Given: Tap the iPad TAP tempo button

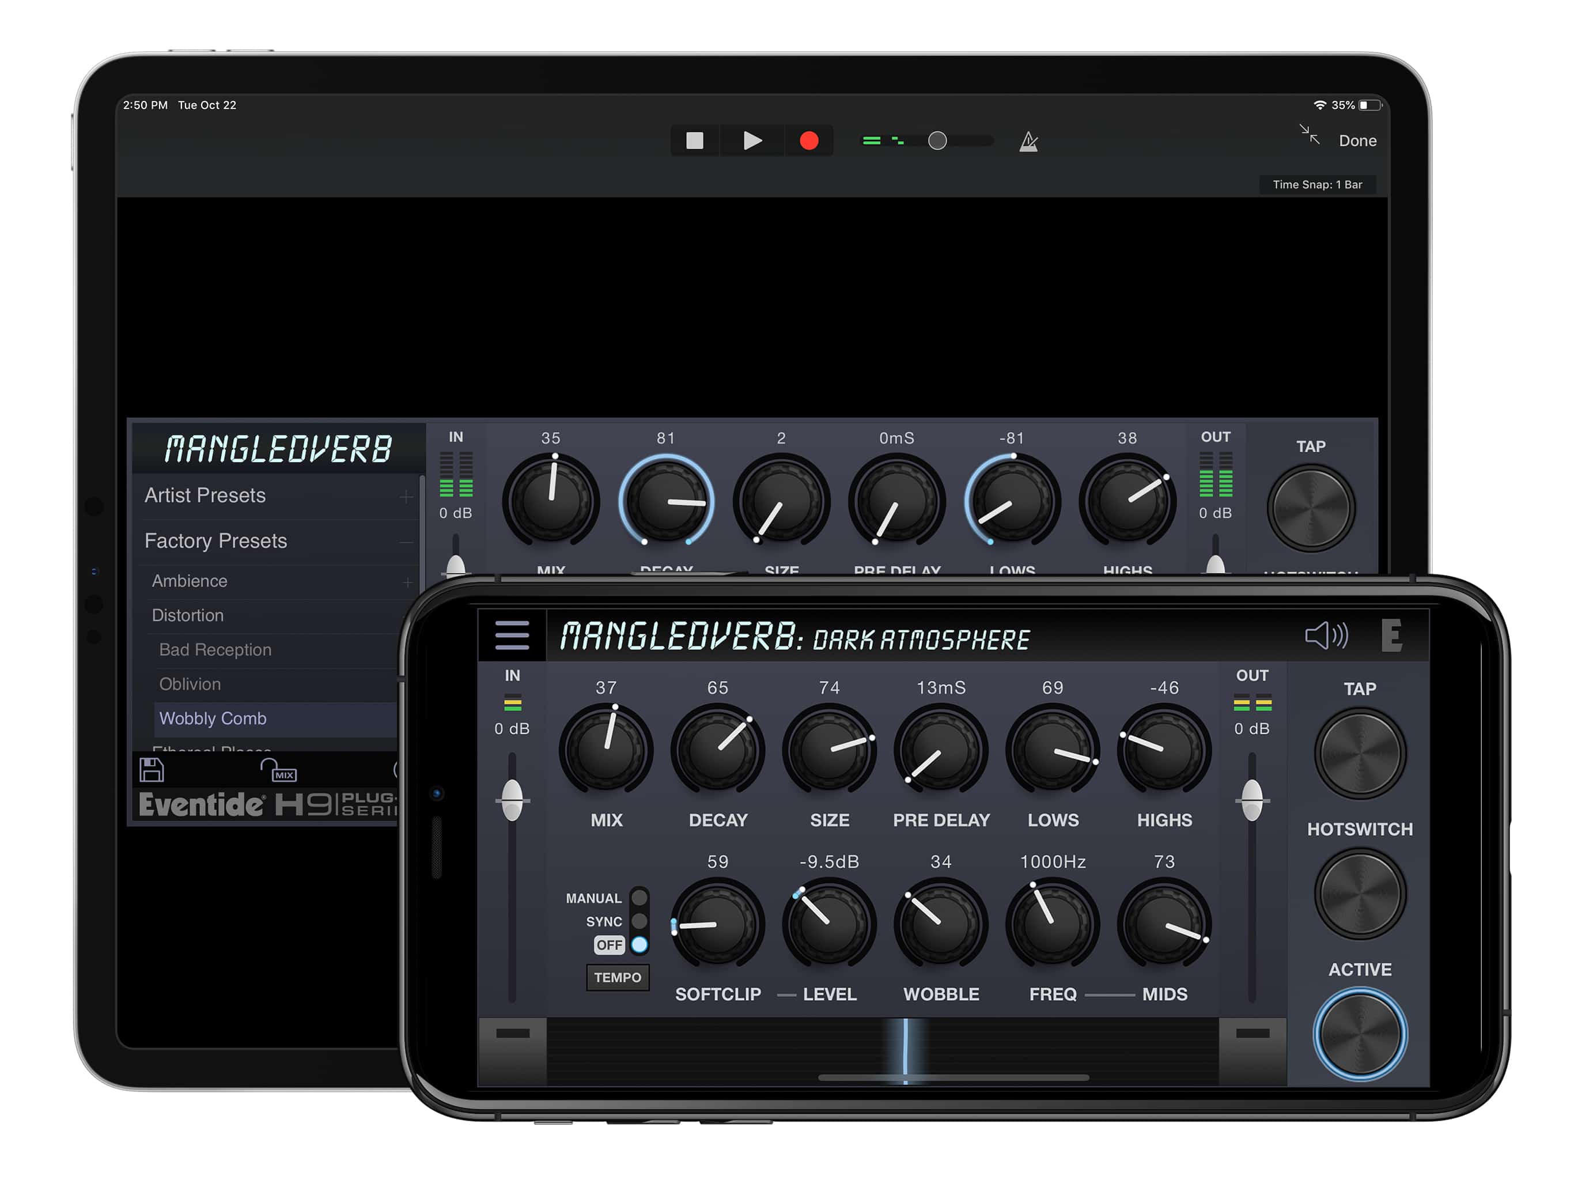Looking at the screenshot, I should 1311,508.
